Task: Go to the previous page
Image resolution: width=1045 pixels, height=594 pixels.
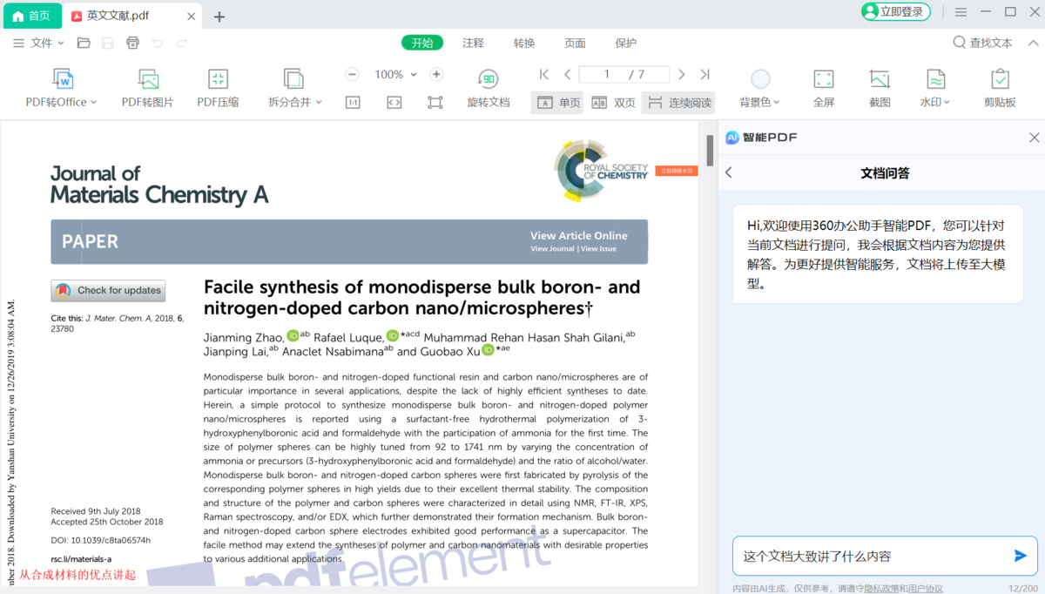Action: click(x=567, y=75)
